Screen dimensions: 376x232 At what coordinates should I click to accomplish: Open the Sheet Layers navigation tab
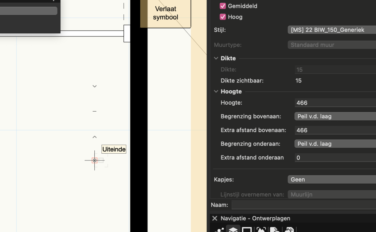click(x=247, y=229)
